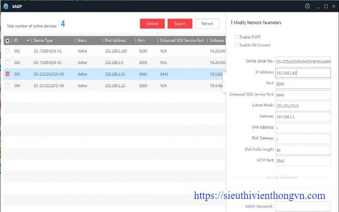The width and height of the screenshot is (339, 212).
Task: Refresh the online device list
Action: [x=207, y=24]
